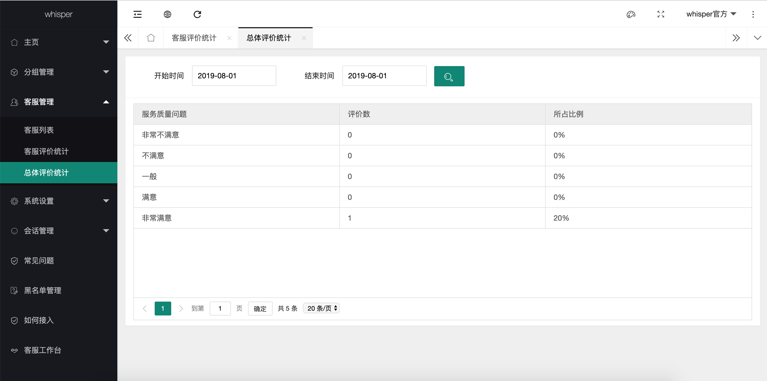Click the 评价数 column header

(x=442, y=114)
